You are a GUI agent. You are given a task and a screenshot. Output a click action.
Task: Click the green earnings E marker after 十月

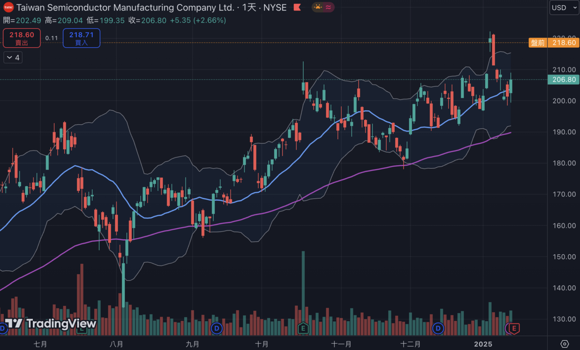[303, 328]
